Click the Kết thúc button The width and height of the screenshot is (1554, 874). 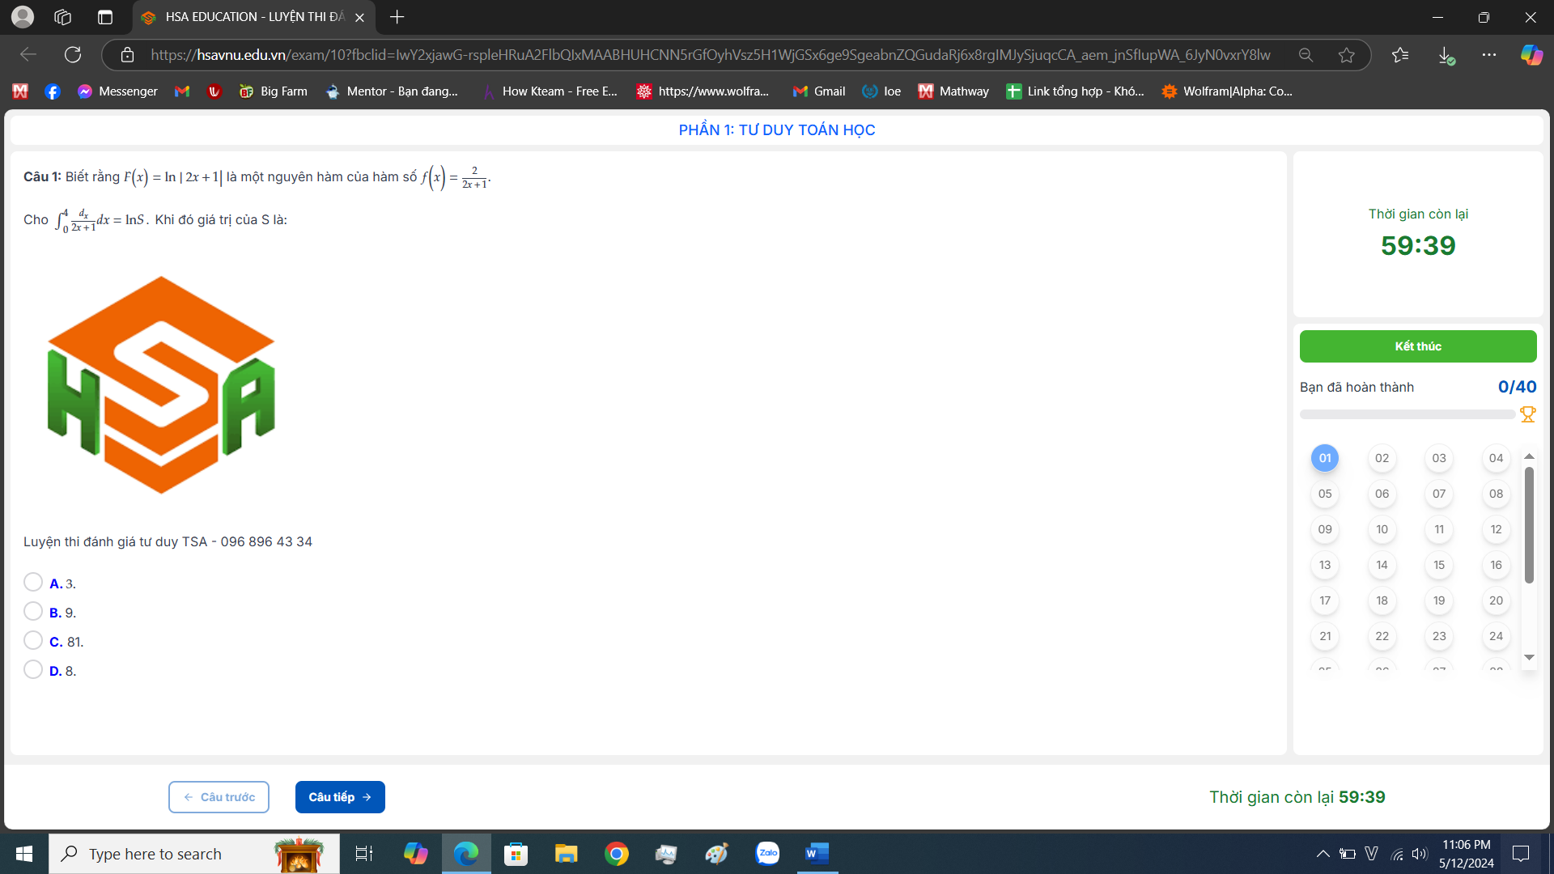[x=1417, y=346]
